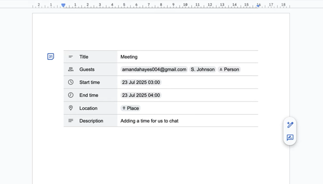Click the tab stop marker near 16 on ruler

point(258,5)
